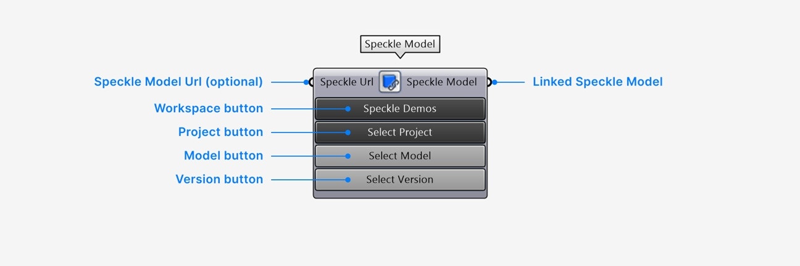
Task: Select the 'Speckle Model Url (optional)' annotation
Action: (x=178, y=82)
